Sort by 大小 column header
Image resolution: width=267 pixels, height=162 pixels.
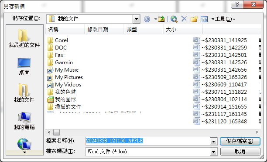click(182, 30)
